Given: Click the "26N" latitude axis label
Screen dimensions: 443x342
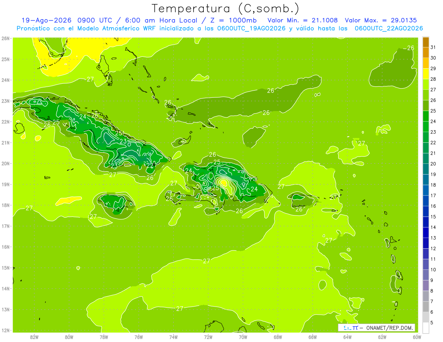Looking at the screenshot, I should coord(6,38).
